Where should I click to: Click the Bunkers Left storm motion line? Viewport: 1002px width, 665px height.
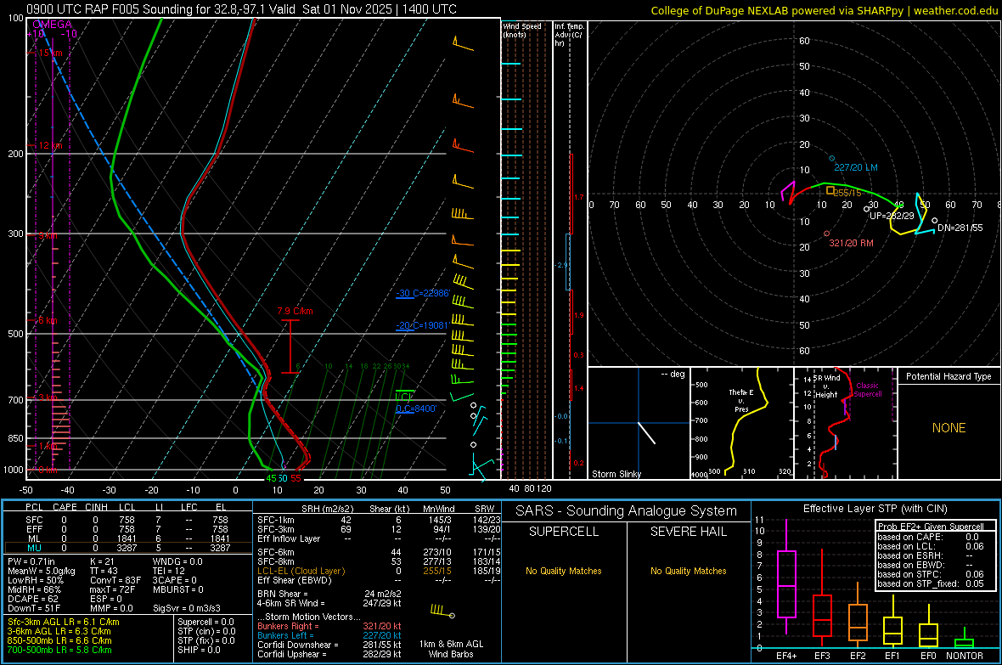click(329, 635)
